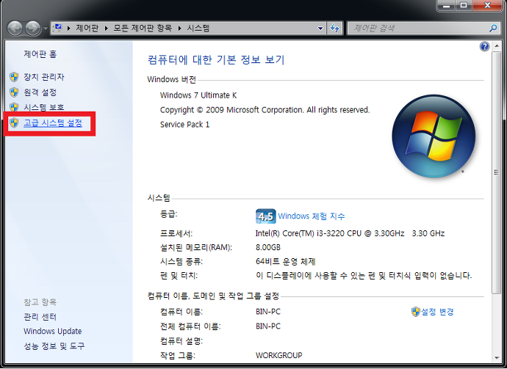
Task: Click shield icon beside 설정 변경
Action: click(x=415, y=312)
